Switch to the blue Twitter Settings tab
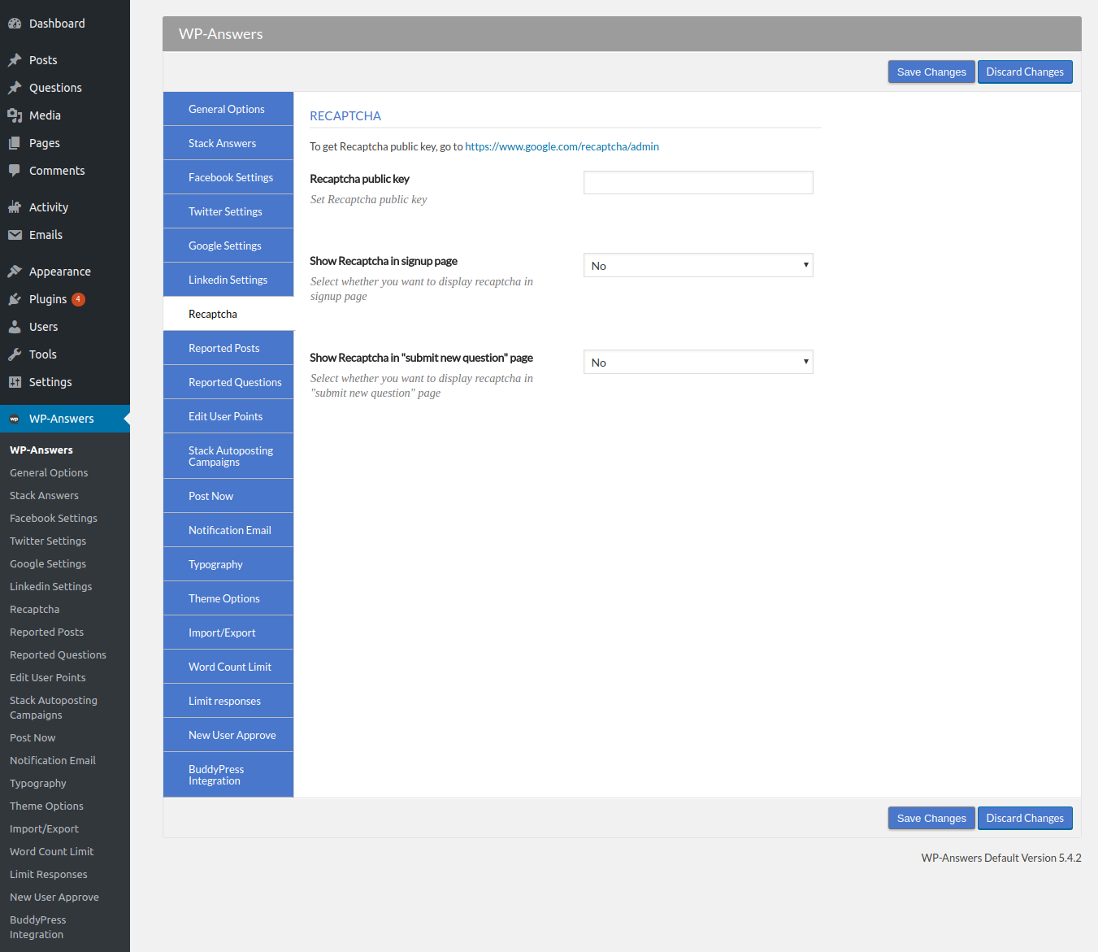Image resolution: width=1098 pixels, height=952 pixels. point(228,211)
